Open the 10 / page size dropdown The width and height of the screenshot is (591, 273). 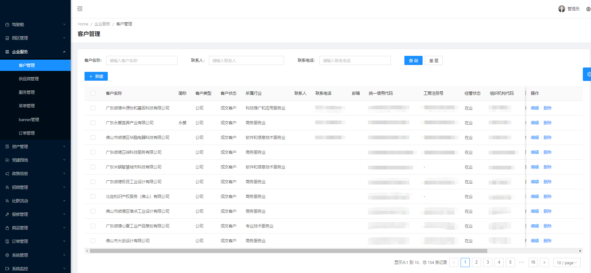click(x=566, y=263)
